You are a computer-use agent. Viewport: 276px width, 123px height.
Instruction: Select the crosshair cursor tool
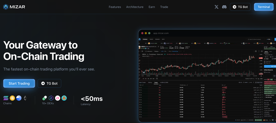(139, 55)
